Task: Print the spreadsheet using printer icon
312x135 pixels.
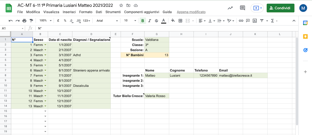Action: (24, 21)
